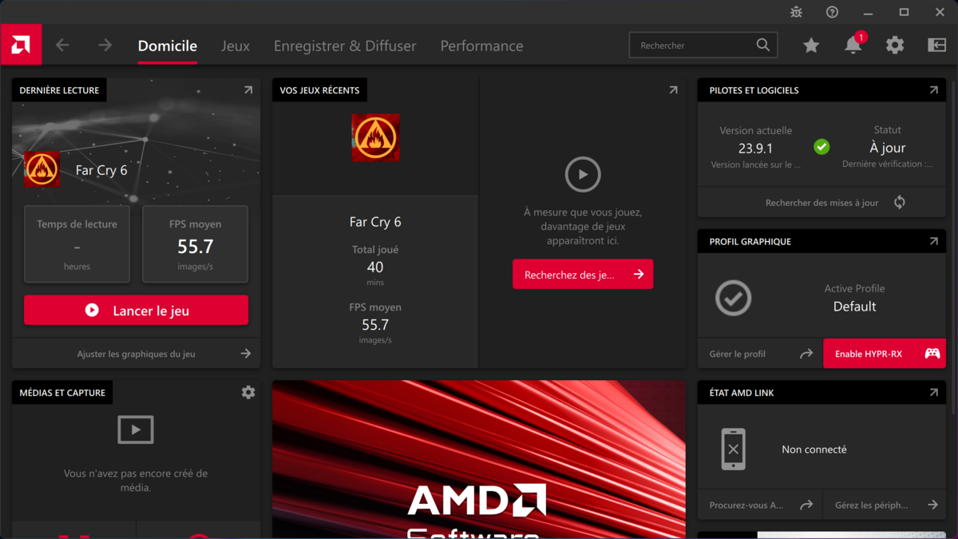This screenshot has height=539, width=958.
Task: Click Gérer le profil link
Action: 760,354
